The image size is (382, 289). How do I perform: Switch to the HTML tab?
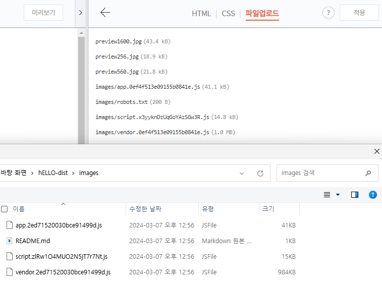pyautogui.click(x=201, y=14)
